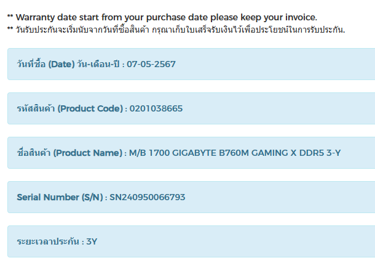Select serial number SN240950066793
375x263 pixels.
click(148, 197)
